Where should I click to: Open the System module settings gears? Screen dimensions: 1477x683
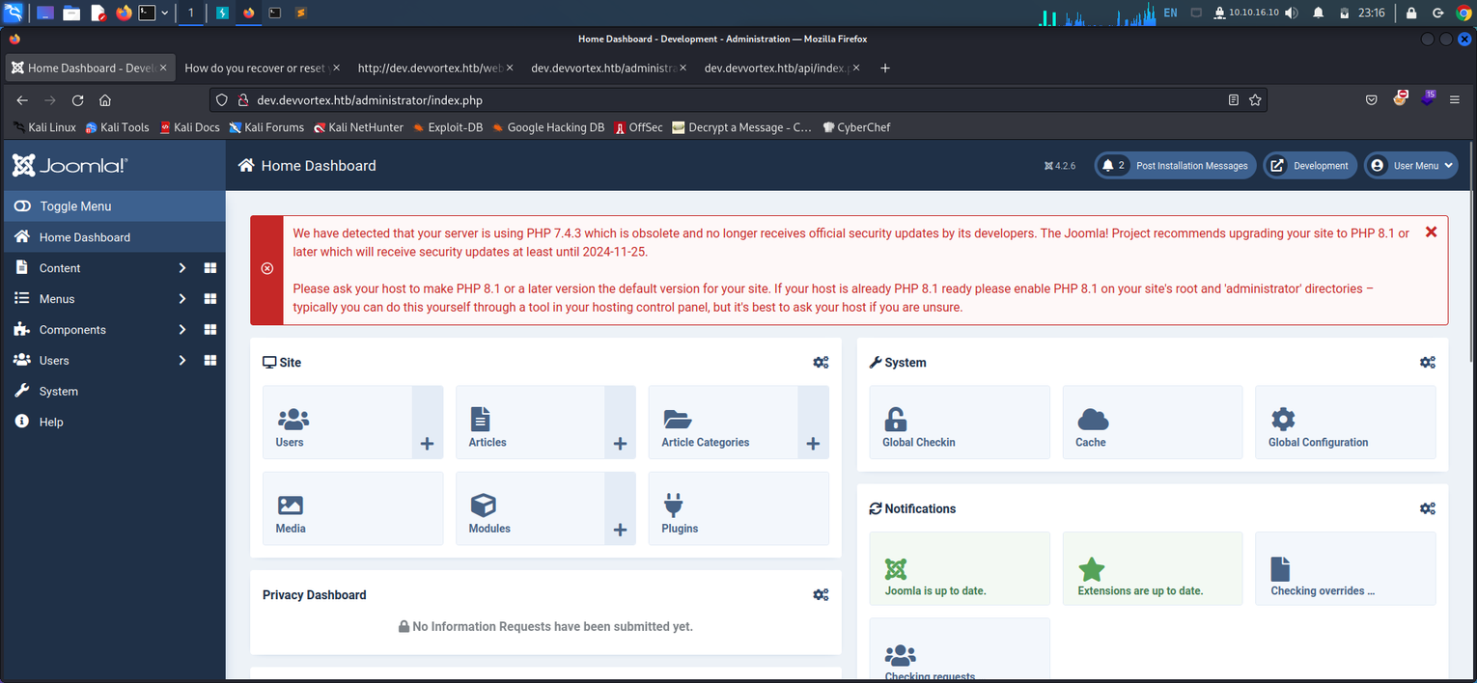tap(1428, 363)
